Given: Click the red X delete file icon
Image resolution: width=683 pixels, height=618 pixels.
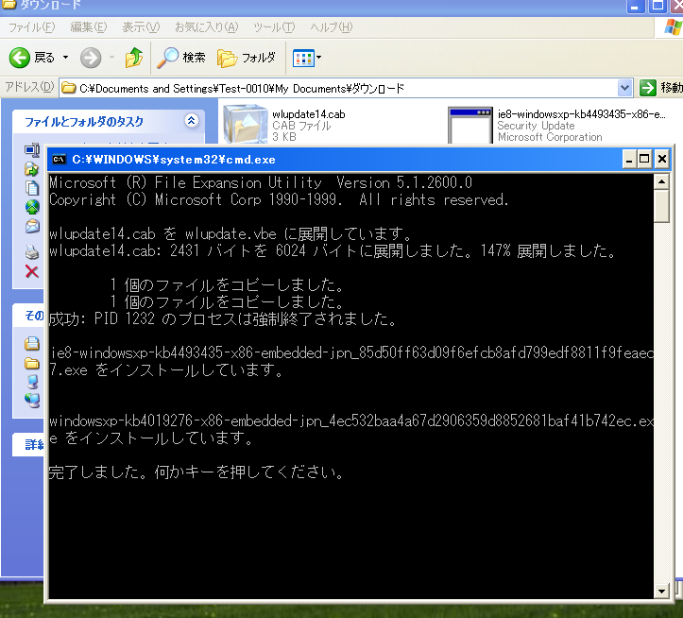Looking at the screenshot, I should click(32, 271).
